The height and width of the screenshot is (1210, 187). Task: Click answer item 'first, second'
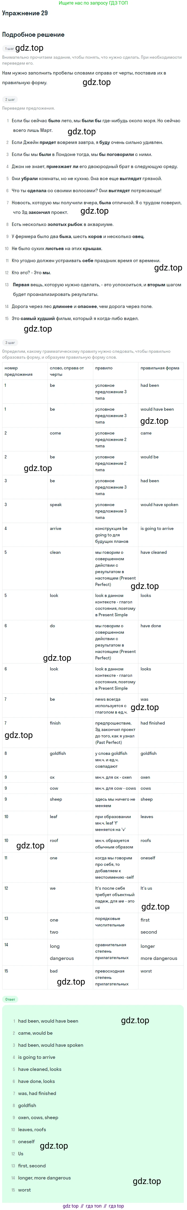[x=32, y=1166]
